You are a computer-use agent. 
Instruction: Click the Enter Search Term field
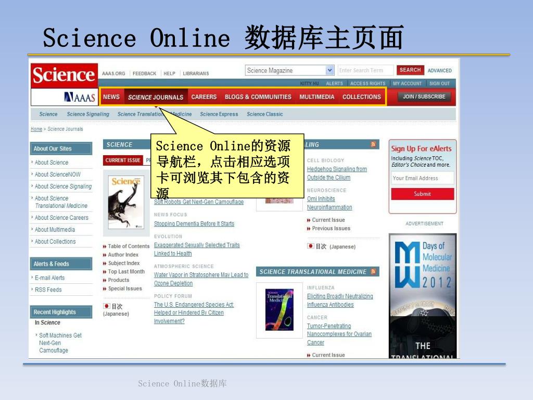(366, 70)
